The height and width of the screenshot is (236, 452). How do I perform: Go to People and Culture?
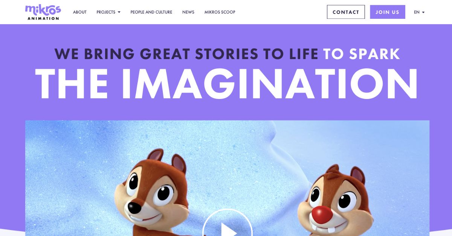151,12
